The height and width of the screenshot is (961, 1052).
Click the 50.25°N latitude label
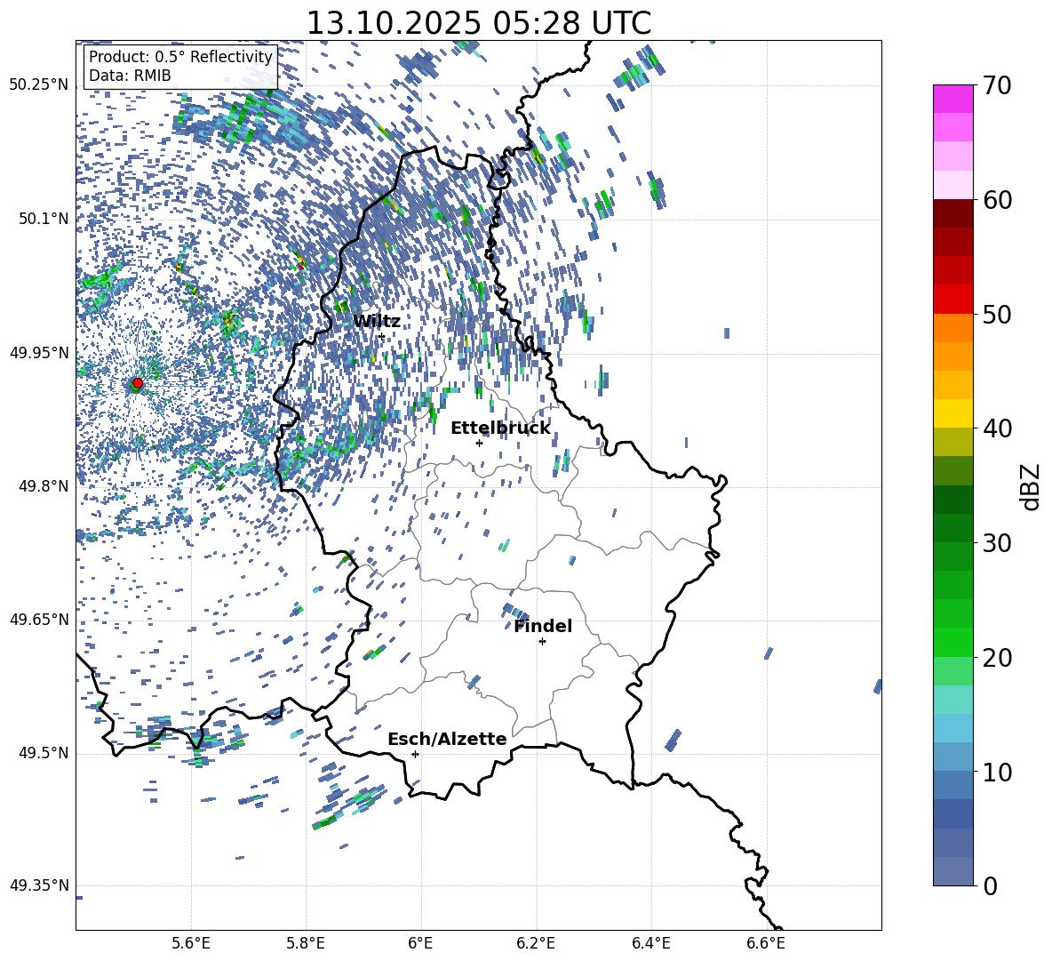[x=39, y=85]
